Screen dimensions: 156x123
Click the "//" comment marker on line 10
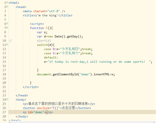click(x=10, y=41)
